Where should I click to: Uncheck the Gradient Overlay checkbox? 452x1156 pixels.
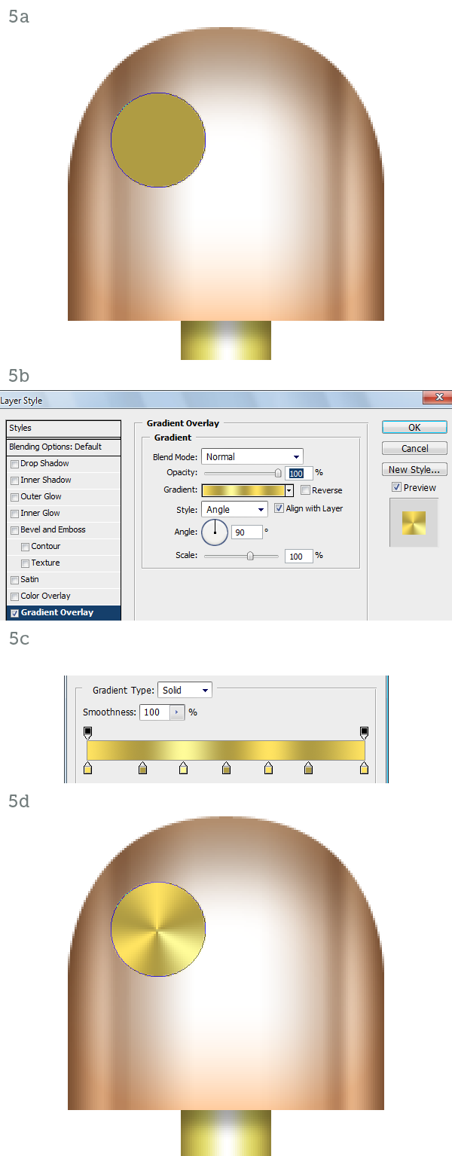[x=14, y=613]
